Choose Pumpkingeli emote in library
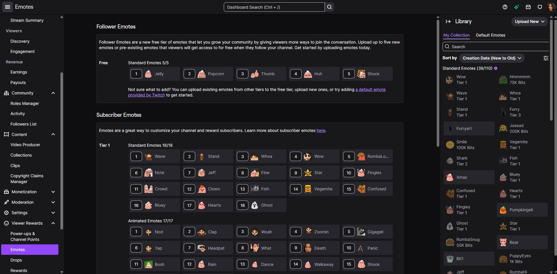The width and height of the screenshot is (557, 274). [x=522, y=210]
